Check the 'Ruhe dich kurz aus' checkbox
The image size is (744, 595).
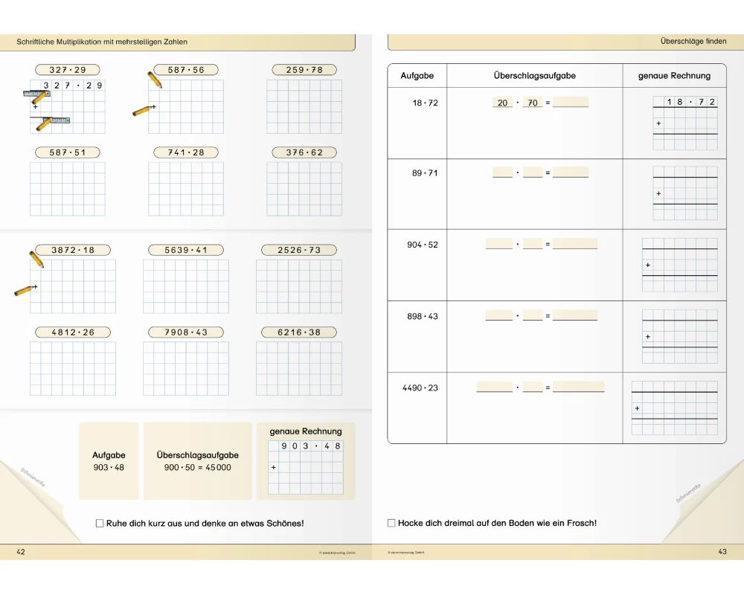100,524
